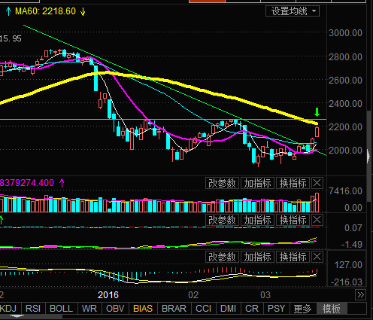Open the 设置均线 dropdown

[293, 11]
